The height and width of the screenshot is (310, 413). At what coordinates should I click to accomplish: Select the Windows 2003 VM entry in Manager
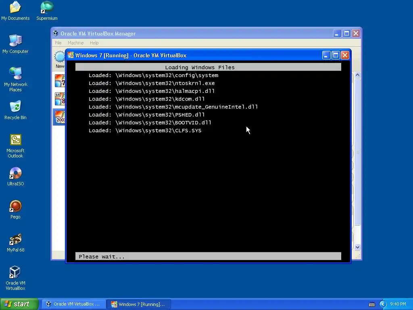[x=60, y=117]
